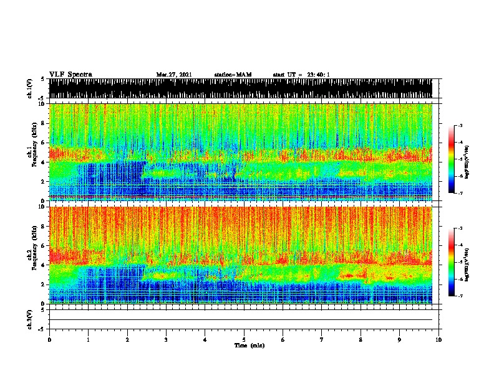This screenshot has width=494, height=381.
Task: Click time axis tick label '3'
Action: [166, 340]
